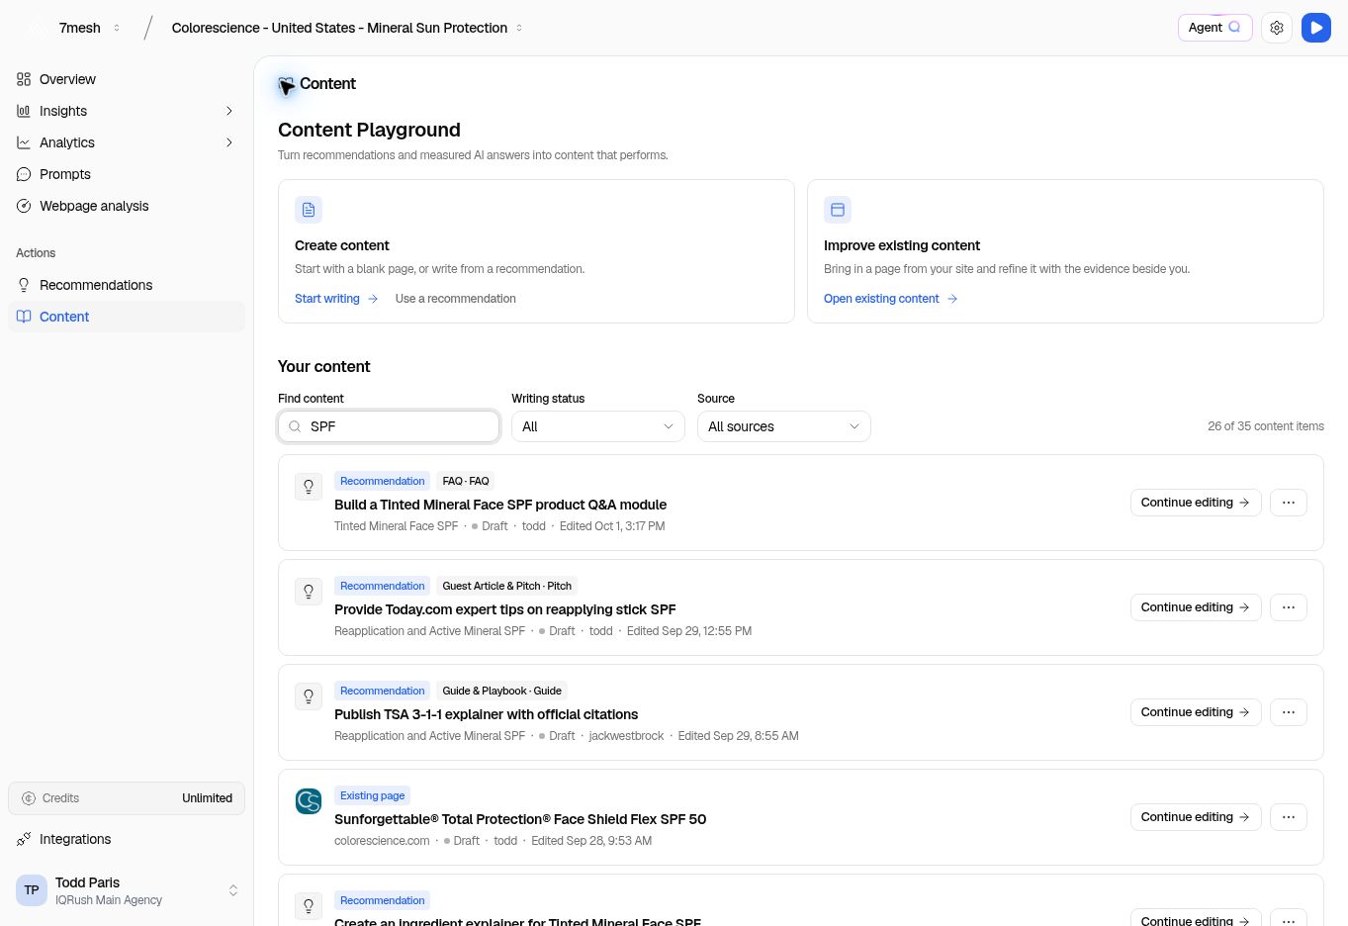Image resolution: width=1348 pixels, height=926 pixels.
Task: Open more options for Sunforgettable Face Shield row
Action: click(1289, 817)
